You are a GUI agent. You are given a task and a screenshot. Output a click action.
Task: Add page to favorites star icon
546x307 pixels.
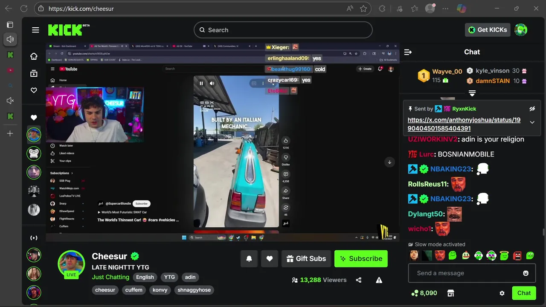click(363, 9)
